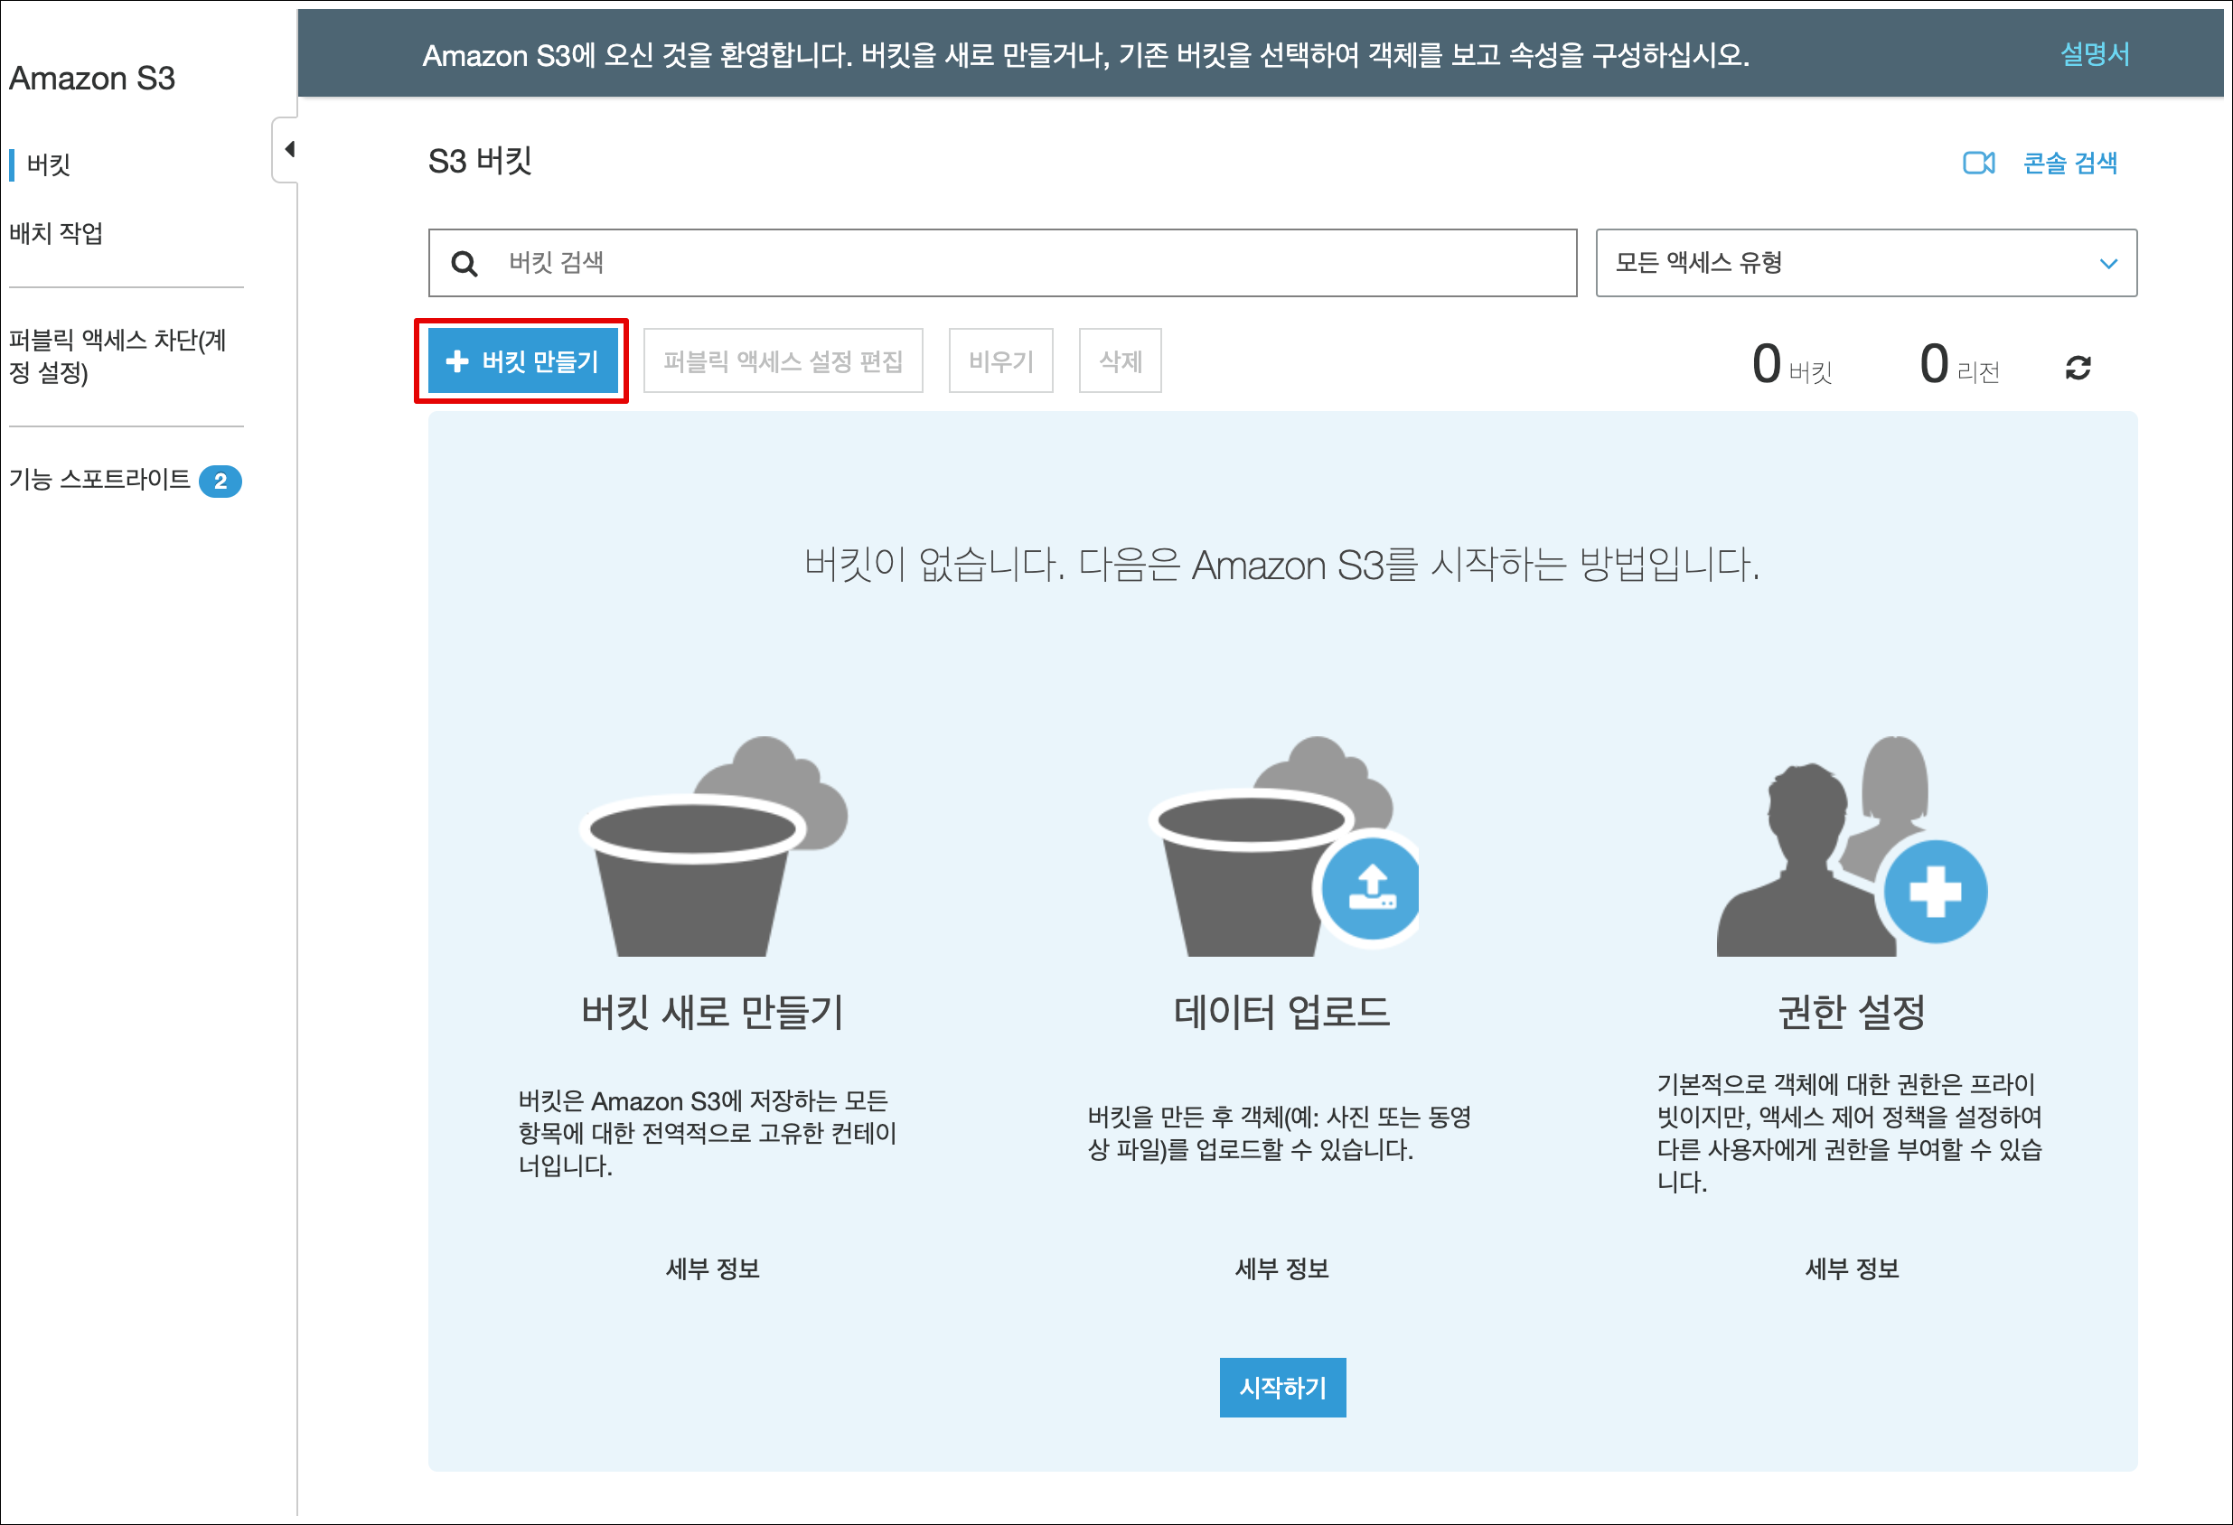Screen dimensions: 2233x1525
Task: Open 세부 정보 under 권한 설정
Action: pos(1853,1268)
